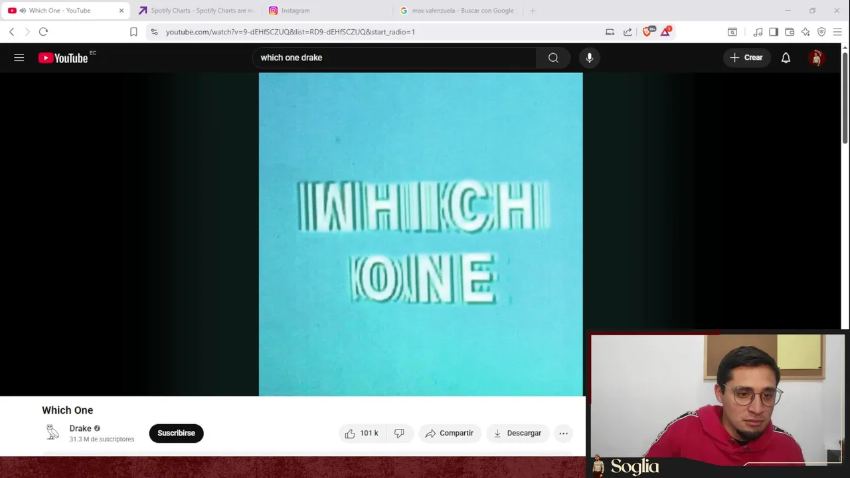Go forward in browser history
Viewport: 850px width, 478px height.
point(27,32)
